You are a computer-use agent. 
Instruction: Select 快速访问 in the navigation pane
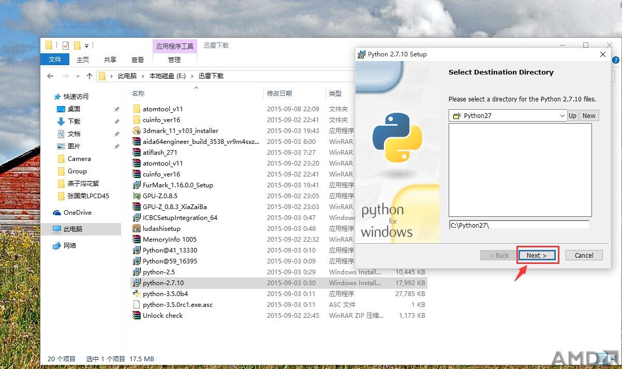[76, 97]
